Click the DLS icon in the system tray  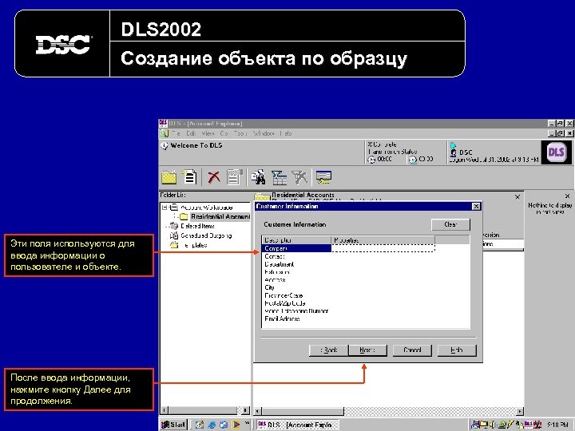click(x=528, y=425)
